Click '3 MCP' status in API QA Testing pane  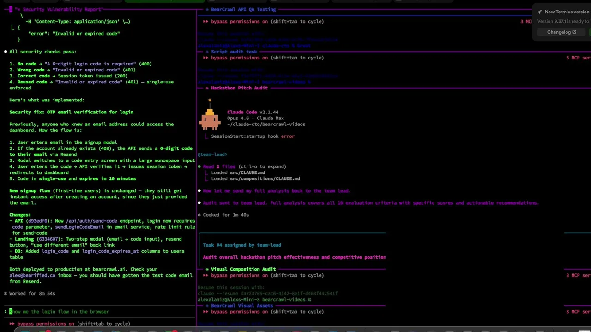(x=526, y=21)
